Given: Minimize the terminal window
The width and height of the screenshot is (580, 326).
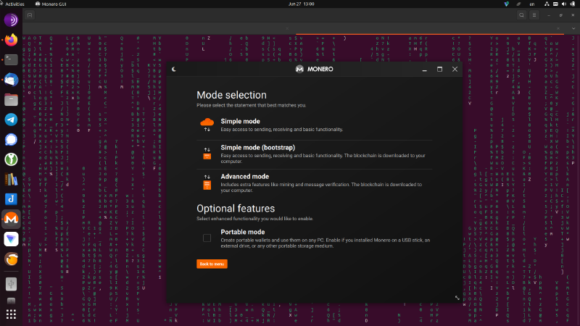Looking at the screenshot, I should coord(549,15).
